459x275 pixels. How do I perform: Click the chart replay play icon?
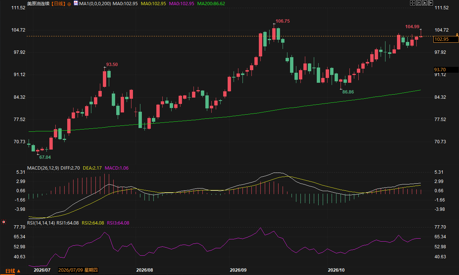point(424,3)
